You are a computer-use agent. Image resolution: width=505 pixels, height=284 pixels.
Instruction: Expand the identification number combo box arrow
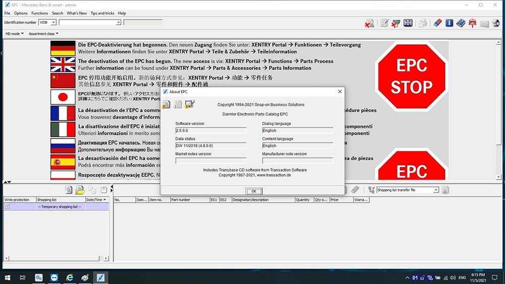(119, 23)
